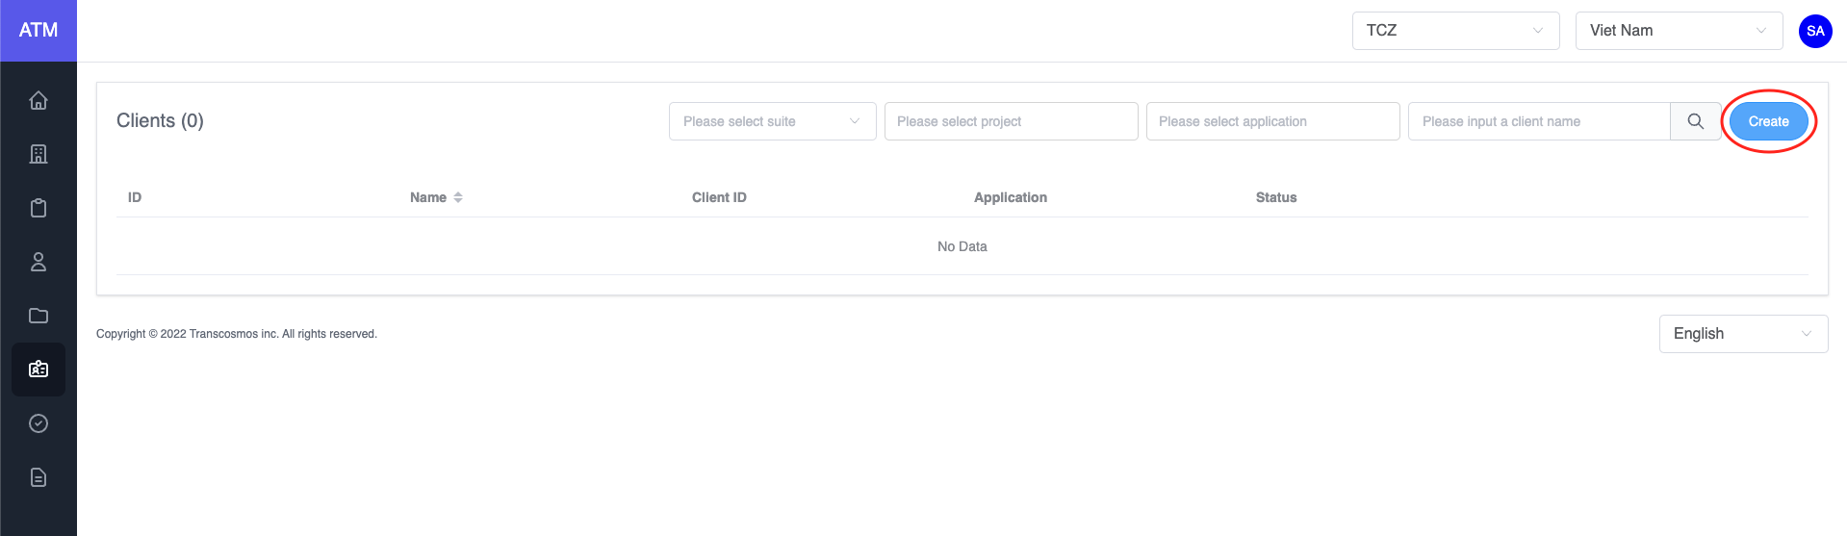Viewport: 1847px width, 536px height.
Task: Open the Viet Nam country dropdown
Action: (x=1678, y=31)
